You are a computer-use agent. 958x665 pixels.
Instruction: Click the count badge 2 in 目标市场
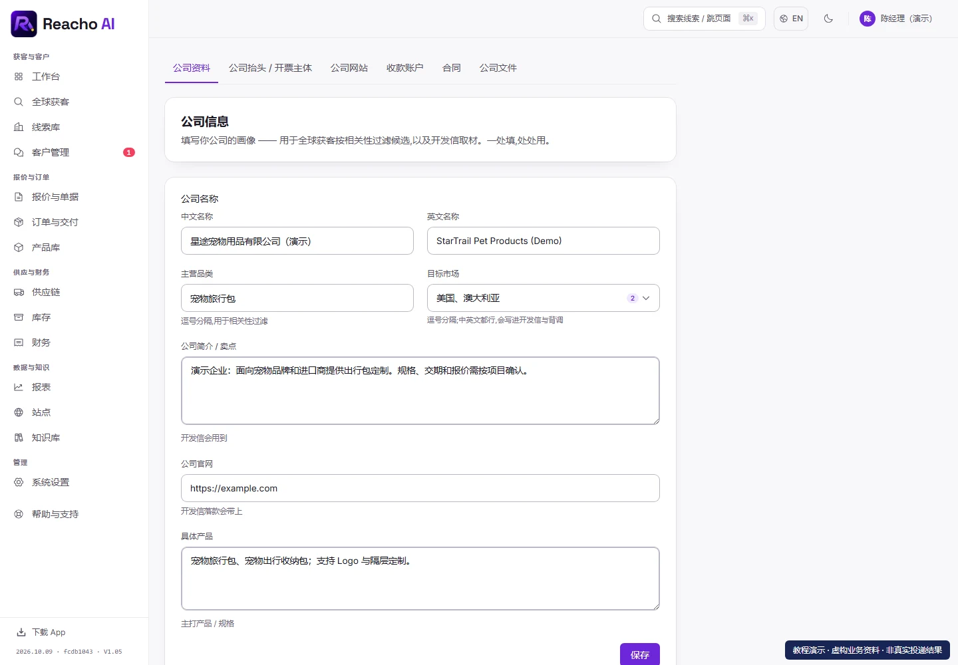click(633, 299)
